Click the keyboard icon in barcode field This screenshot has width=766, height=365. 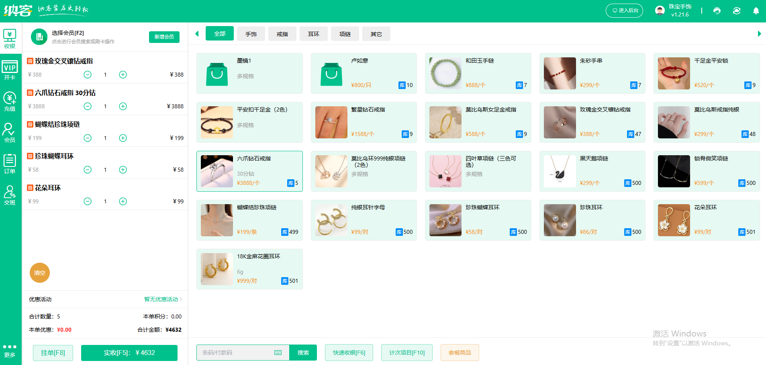(278, 353)
